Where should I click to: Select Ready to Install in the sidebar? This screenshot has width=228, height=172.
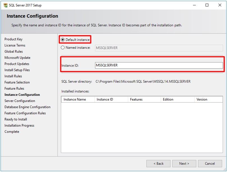(15, 119)
